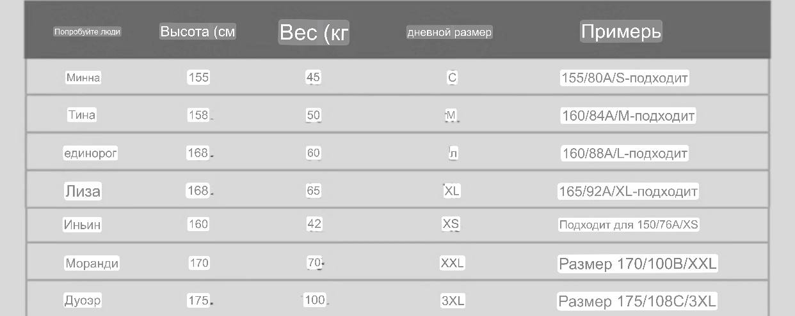Click the name Тина
This screenshot has width=795, height=316.
(82, 116)
